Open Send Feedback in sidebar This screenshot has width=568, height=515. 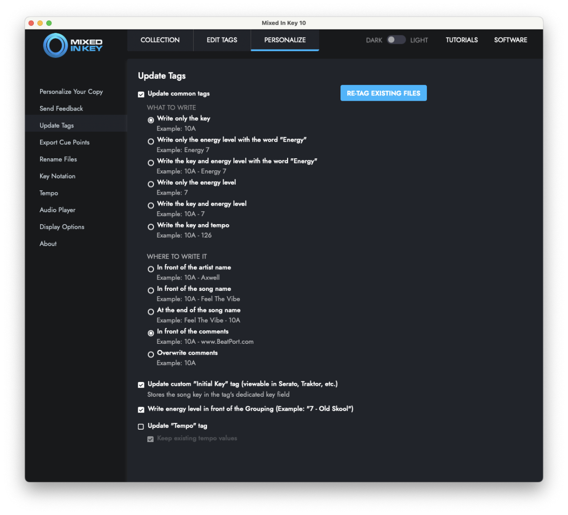(x=61, y=108)
